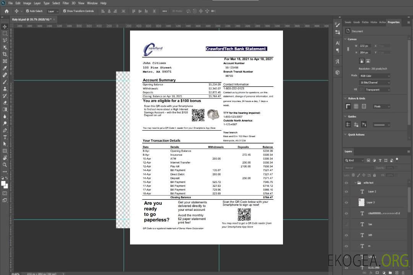Open the Auto-Select Layer dropdown
The width and height of the screenshot is (413, 275).
[x=53, y=11]
